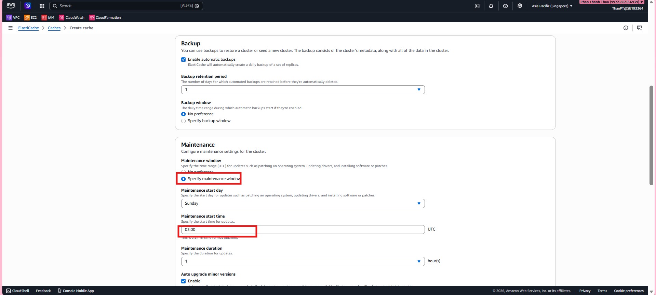Click the Console Mobile App icon
This screenshot has height=295, width=656.
point(60,291)
